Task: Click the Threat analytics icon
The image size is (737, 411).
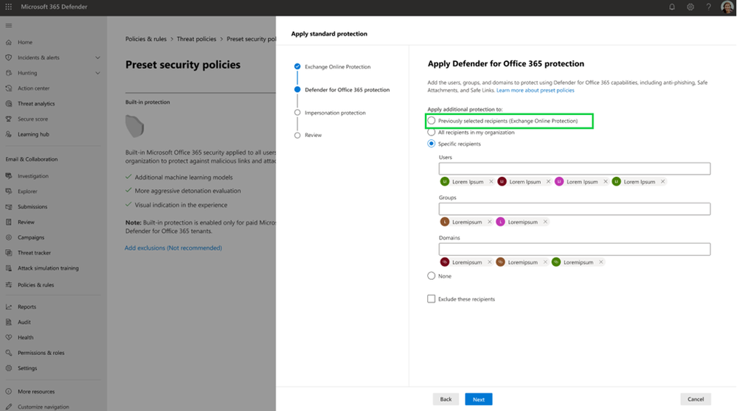Action: point(8,103)
